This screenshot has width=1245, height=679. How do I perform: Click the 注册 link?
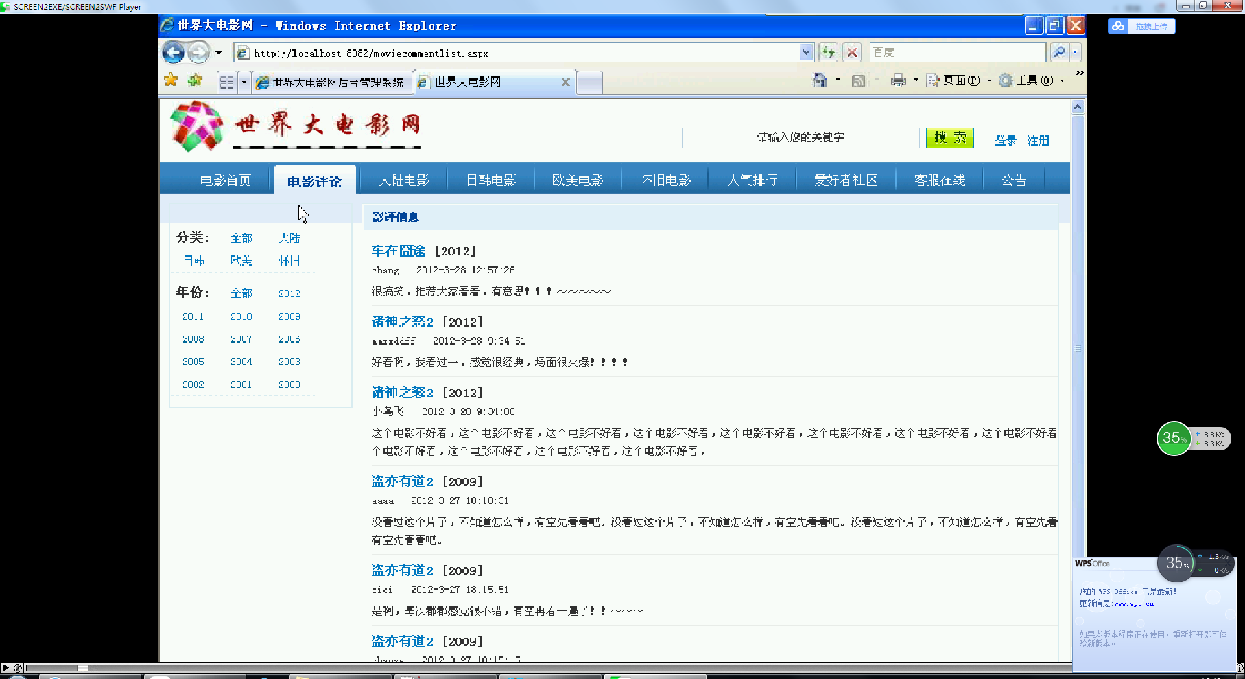tap(1038, 141)
